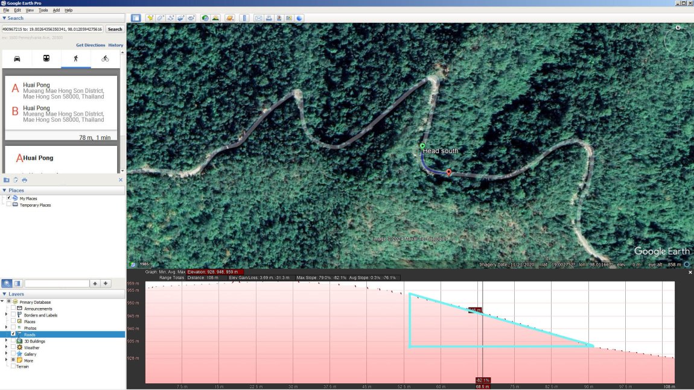Viewport: 694px width, 390px height.
Task: Enable the Terrain layer checkbox
Action: (x=13, y=366)
